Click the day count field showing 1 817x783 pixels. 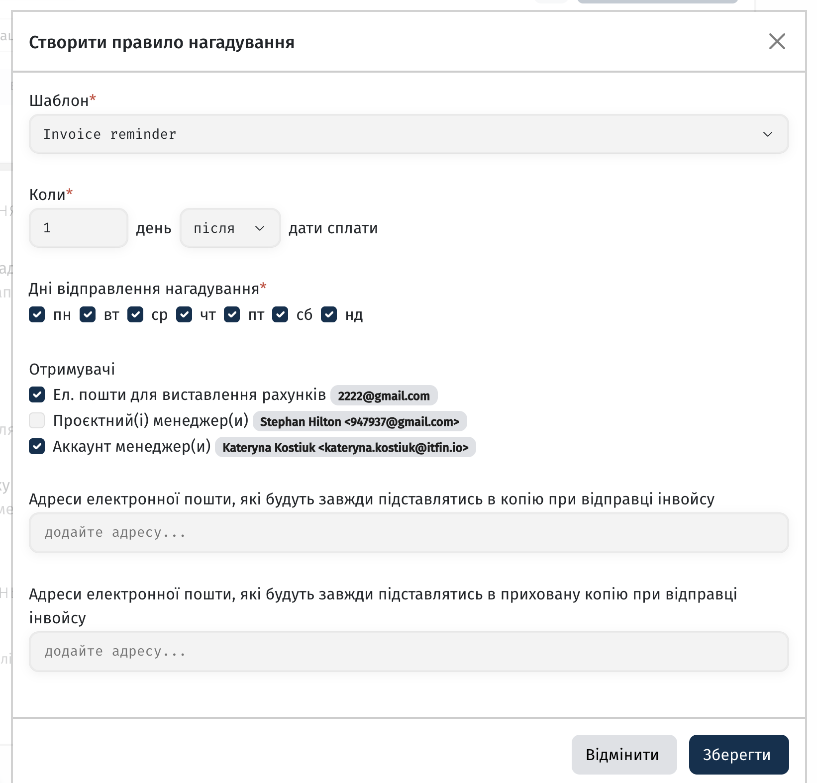[79, 228]
